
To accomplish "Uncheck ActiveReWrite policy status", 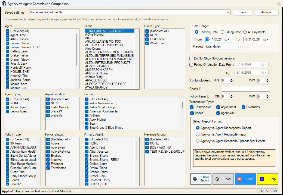I will pyautogui.click(x=48, y=152).
